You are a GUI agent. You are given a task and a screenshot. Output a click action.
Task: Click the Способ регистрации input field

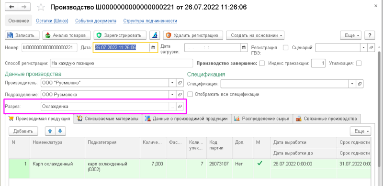122,64
